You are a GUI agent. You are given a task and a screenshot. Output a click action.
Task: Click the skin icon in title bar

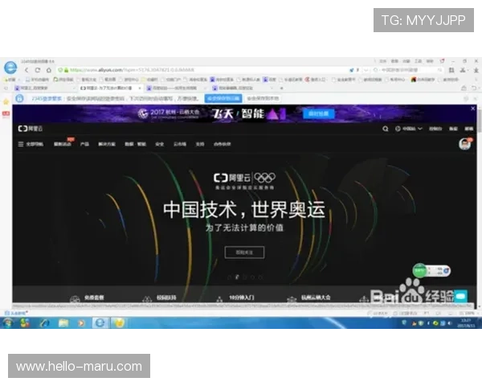(x=442, y=61)
